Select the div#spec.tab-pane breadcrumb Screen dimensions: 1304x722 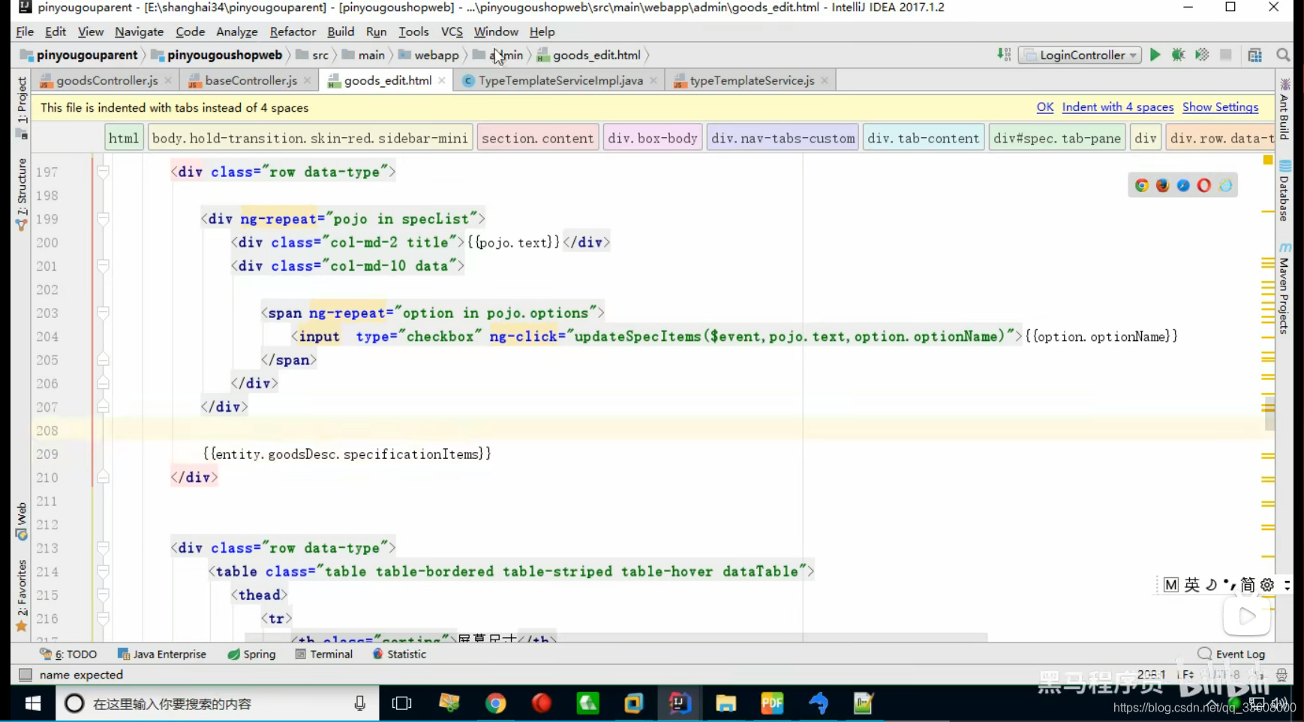(x=1057, y=138)
